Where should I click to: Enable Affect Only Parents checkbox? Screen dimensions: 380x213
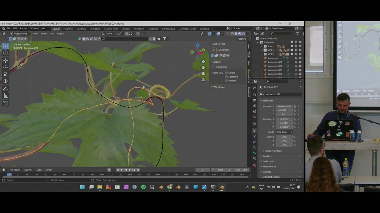227,80
